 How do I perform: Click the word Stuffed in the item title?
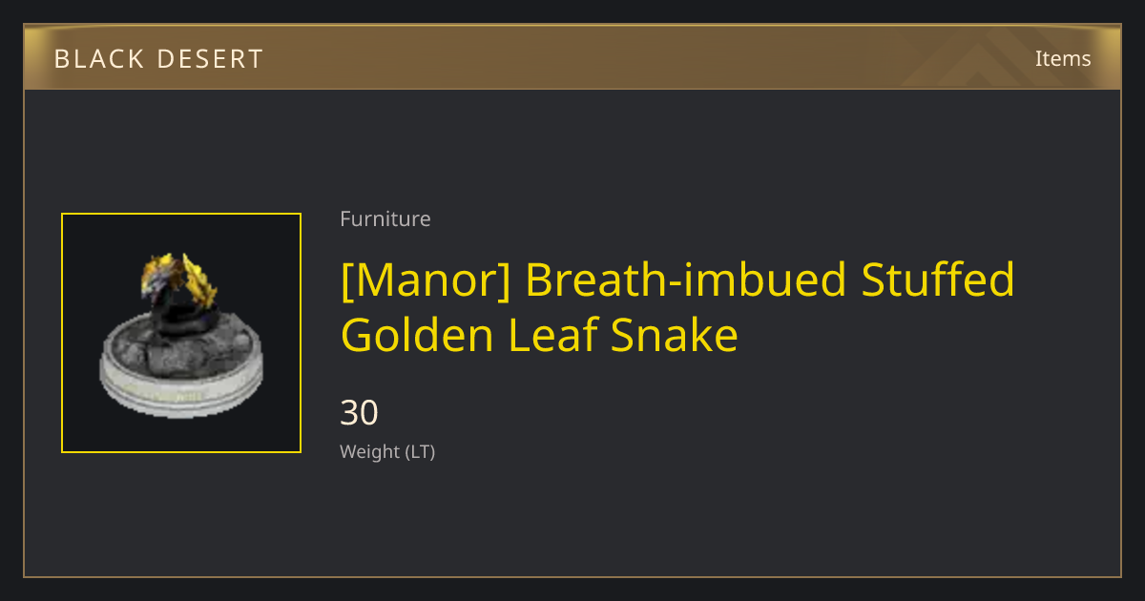click(x=938, y=280)
